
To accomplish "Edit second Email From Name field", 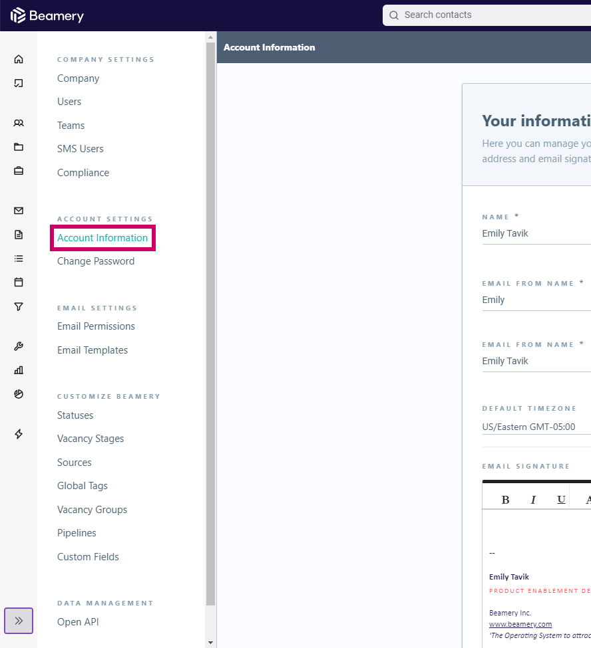I will [x=536, y=362].
